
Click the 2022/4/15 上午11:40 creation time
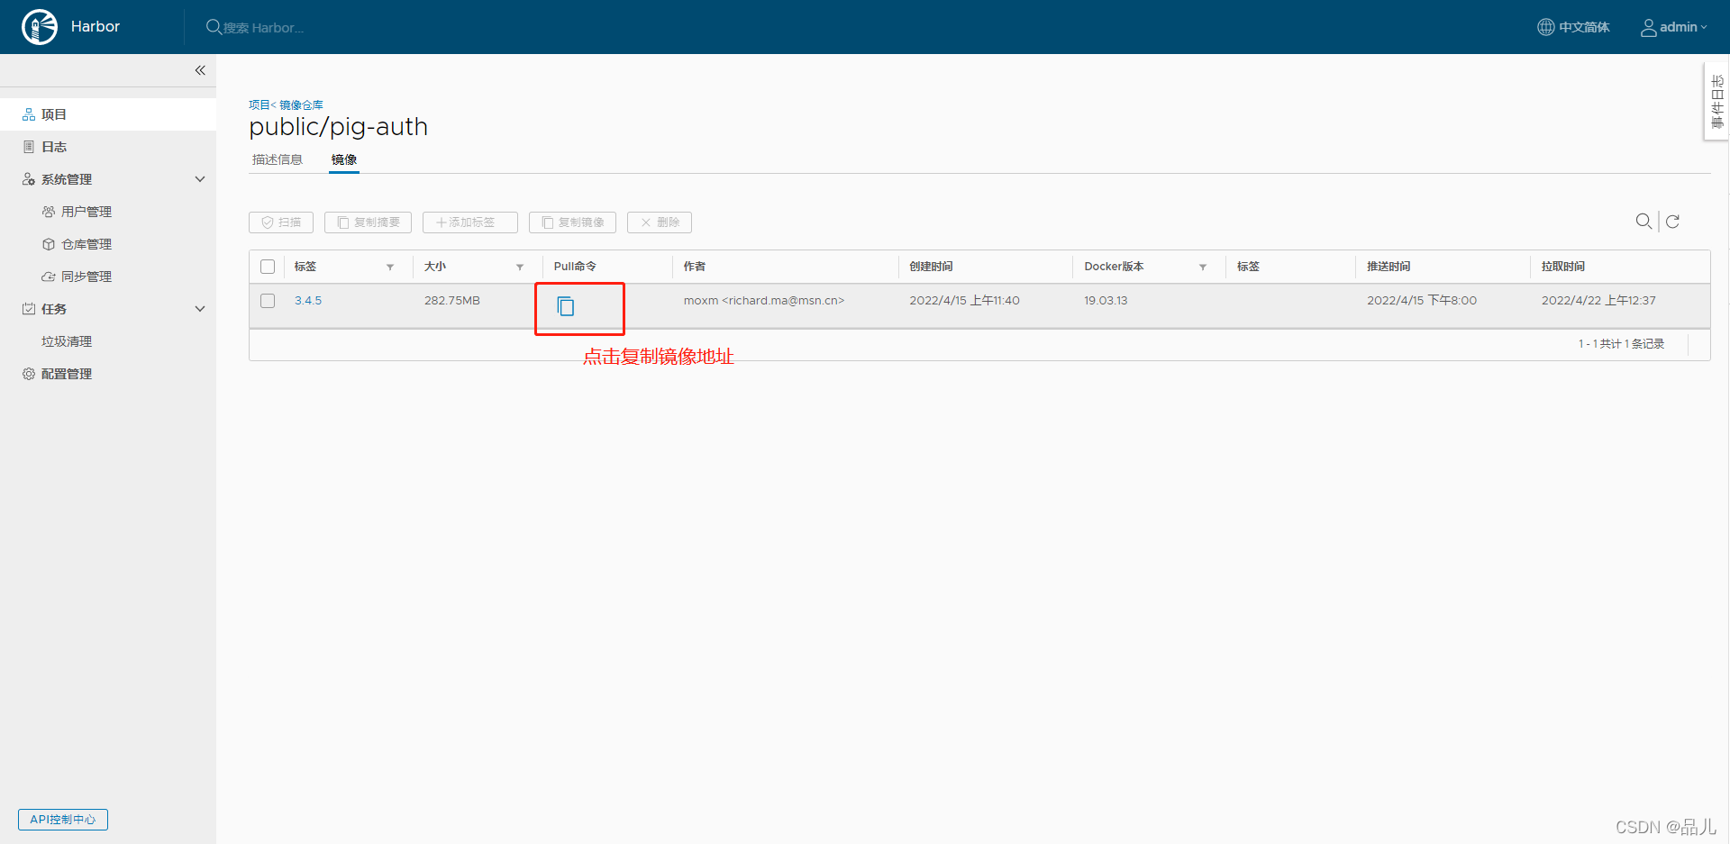[x=965, y=301]
